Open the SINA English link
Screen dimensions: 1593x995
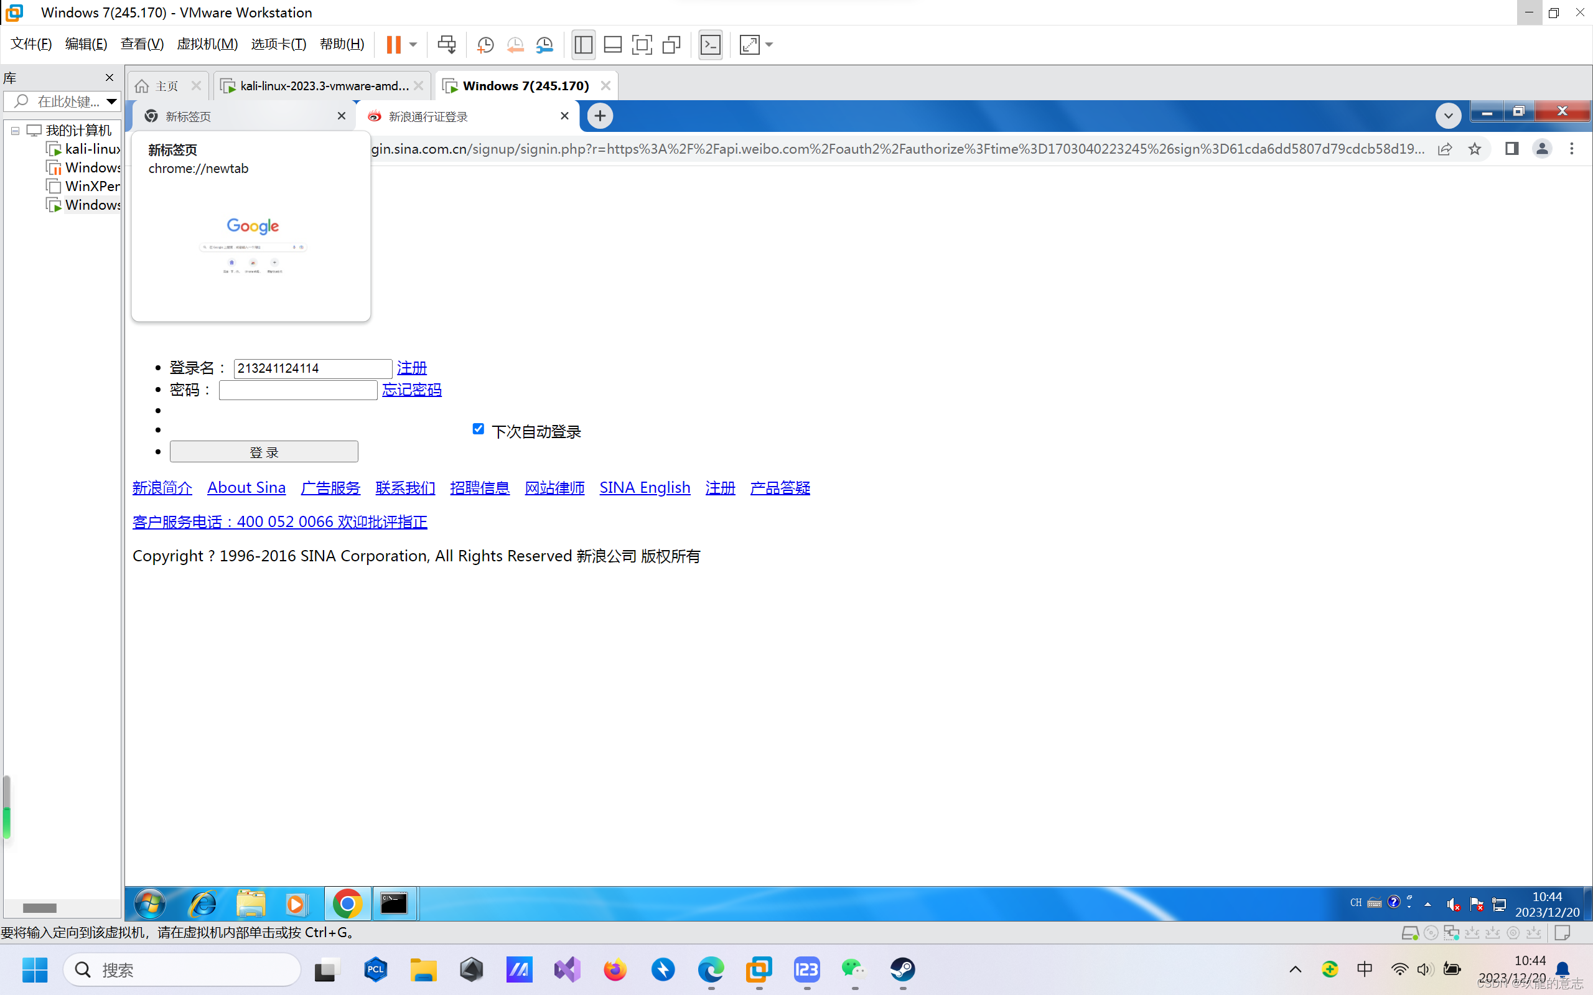[x=645, y=488]
